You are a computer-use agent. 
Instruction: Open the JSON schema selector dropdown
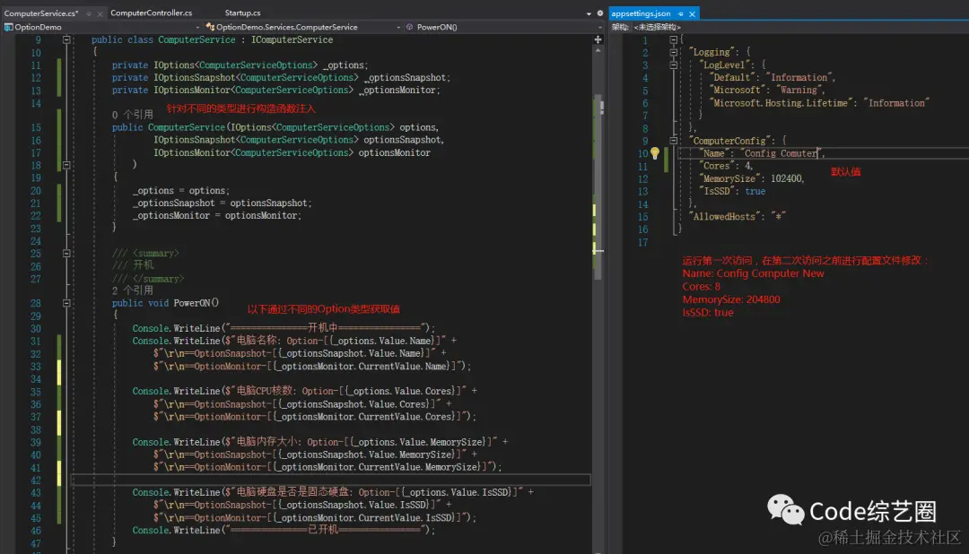coord(657,27)
